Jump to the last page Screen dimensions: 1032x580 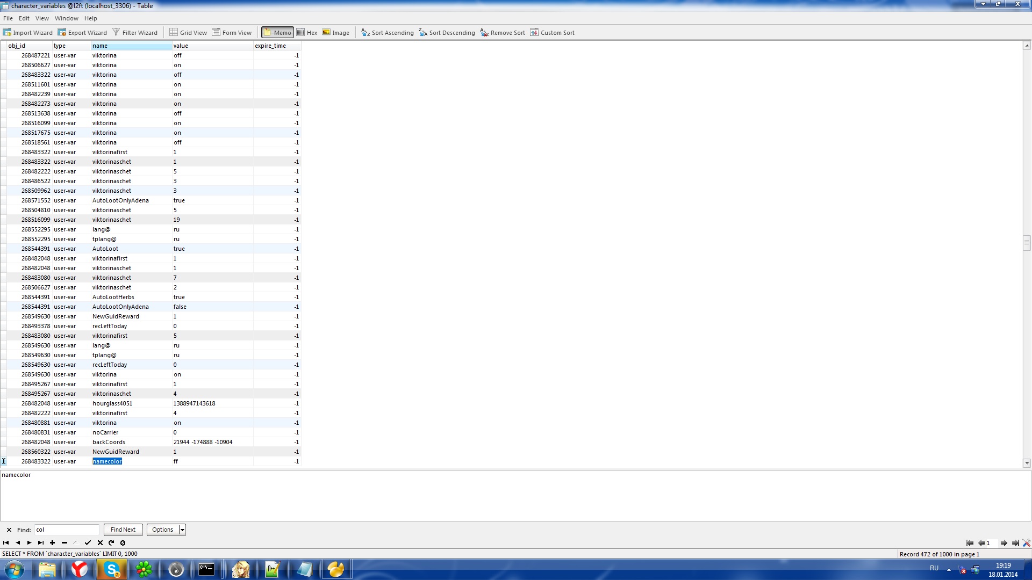pos(1015,543)
